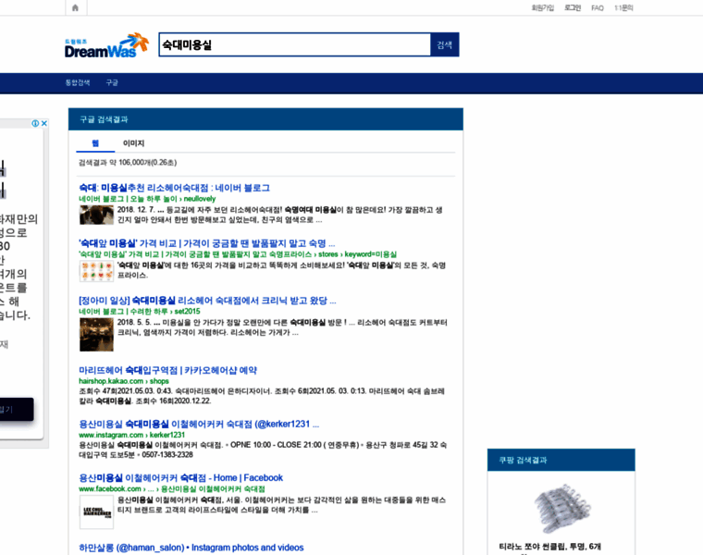The width and height of the screenshot is (703, 555).
Task: Close the ad with the X icon
Action: pos(44,123)
